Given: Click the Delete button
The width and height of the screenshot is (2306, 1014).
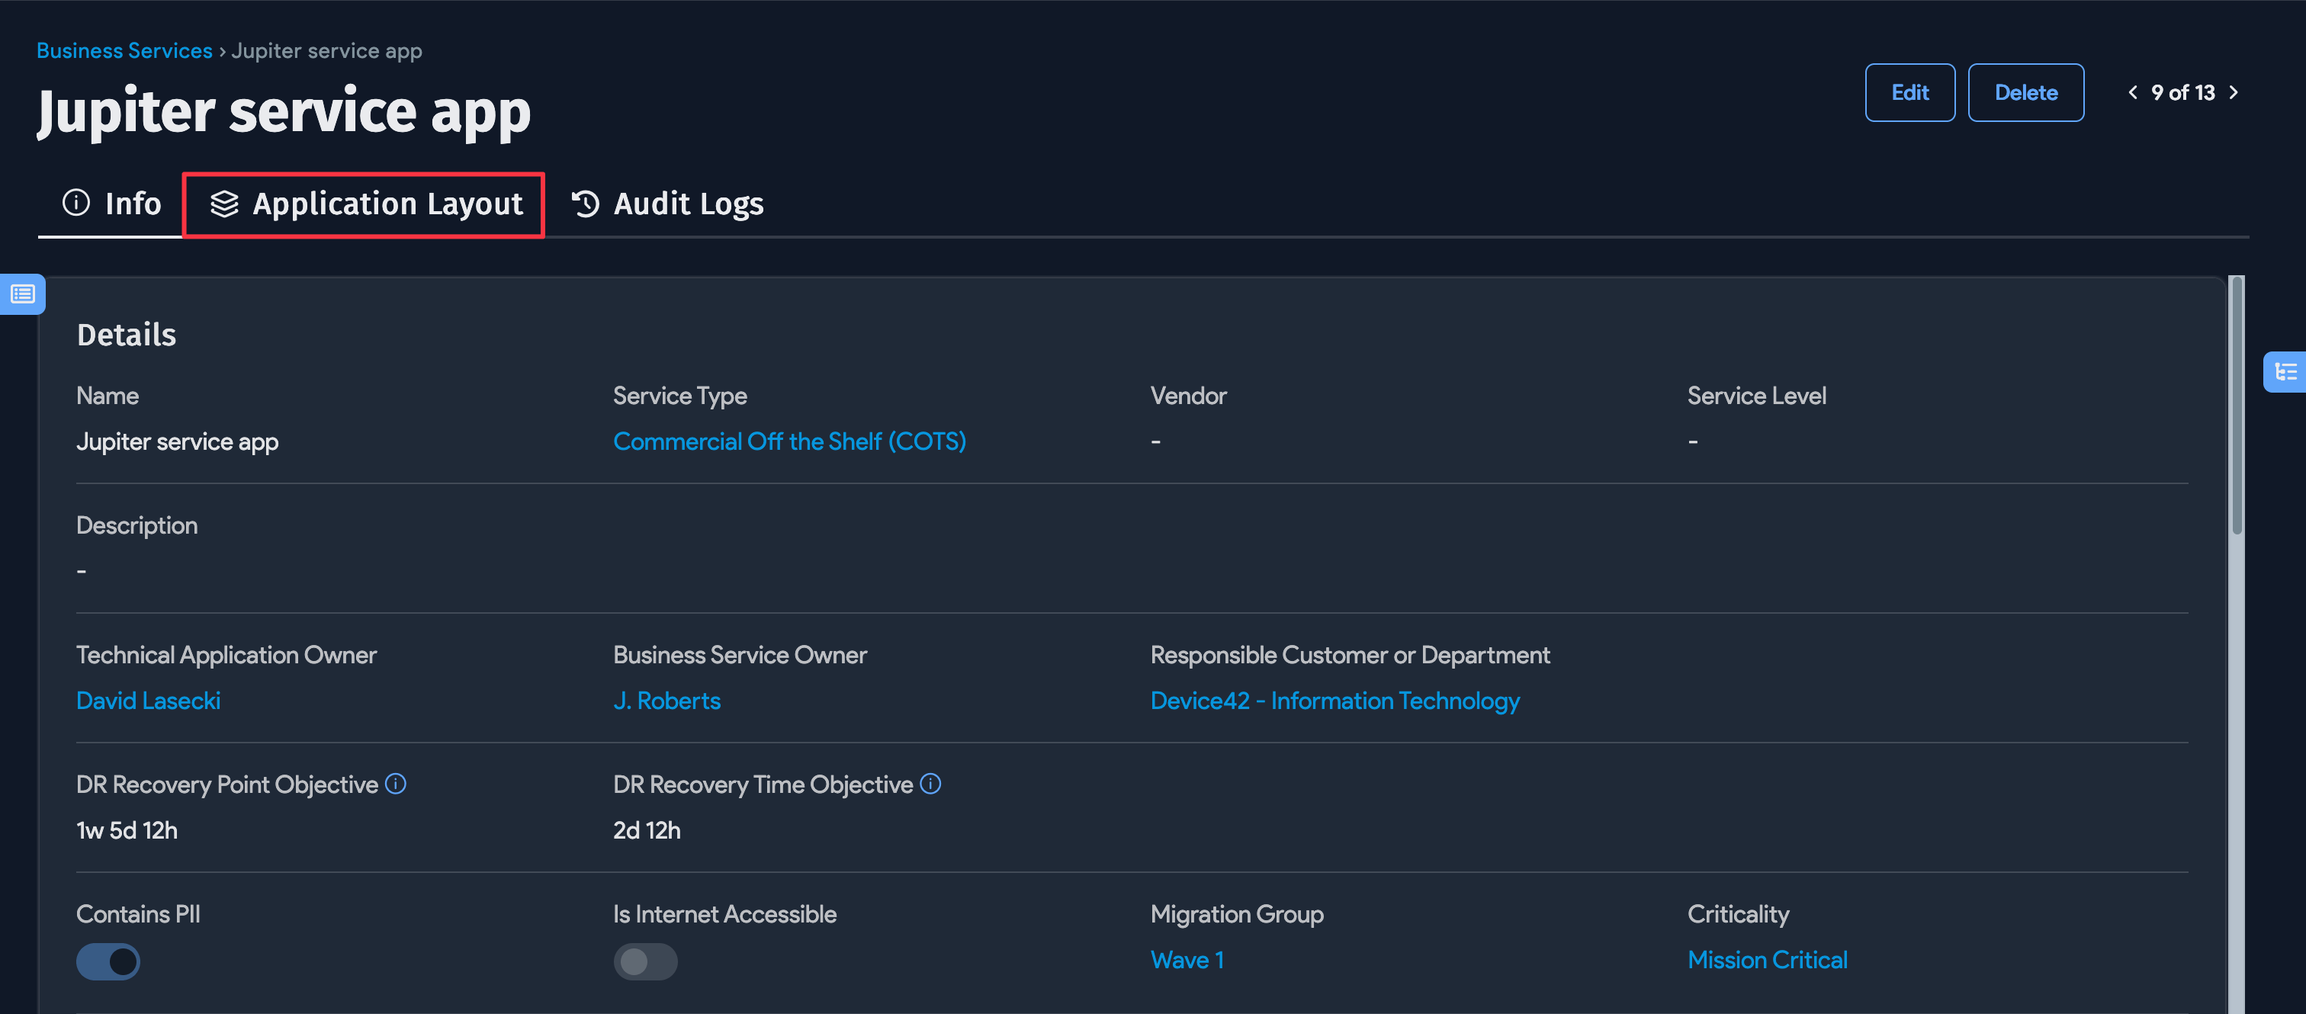Looking at the screenshot, I should [2026, 92].
